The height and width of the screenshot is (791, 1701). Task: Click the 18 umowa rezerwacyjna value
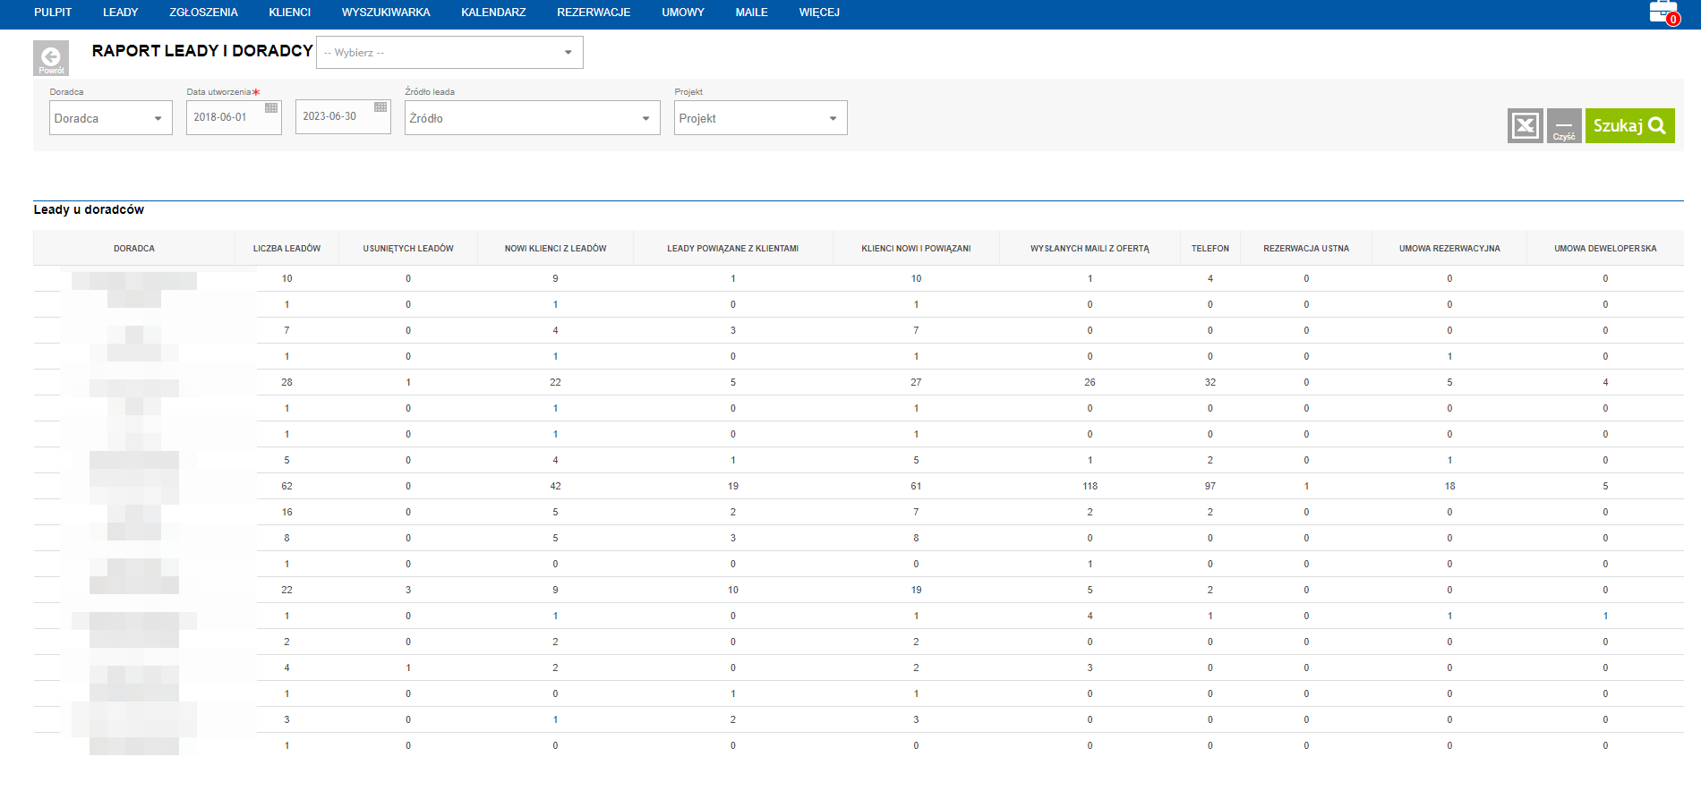point(1449,487)
